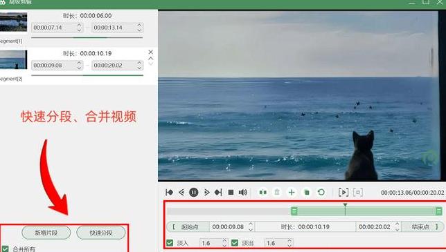Click the segment 1 range progress bar

coord(87,37)
